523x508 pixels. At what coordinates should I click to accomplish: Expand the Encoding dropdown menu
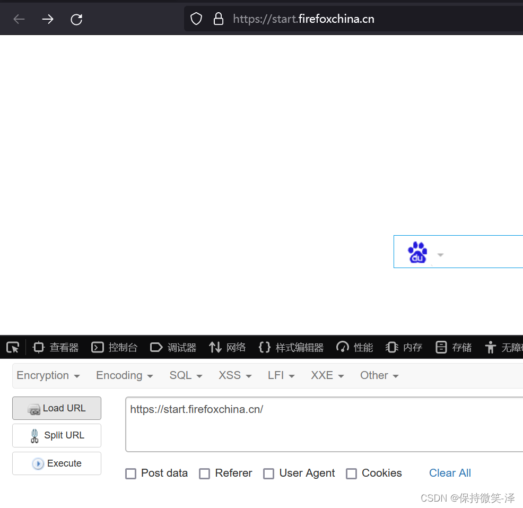click(125, 375)
